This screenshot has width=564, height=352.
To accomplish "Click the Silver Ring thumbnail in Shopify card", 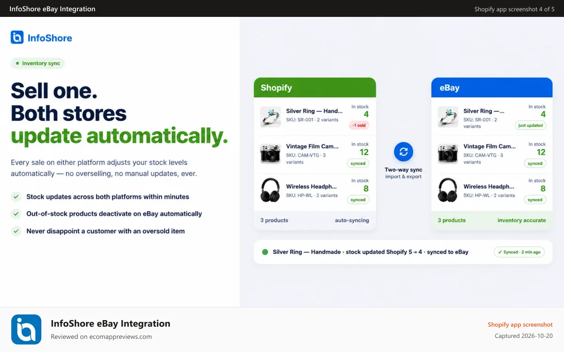I will [270, 117].
